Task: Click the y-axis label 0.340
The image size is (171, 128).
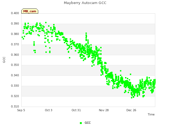Action: tap(15, 75)
